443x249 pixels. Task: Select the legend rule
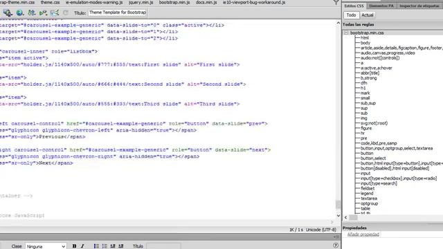click(367, 194)
